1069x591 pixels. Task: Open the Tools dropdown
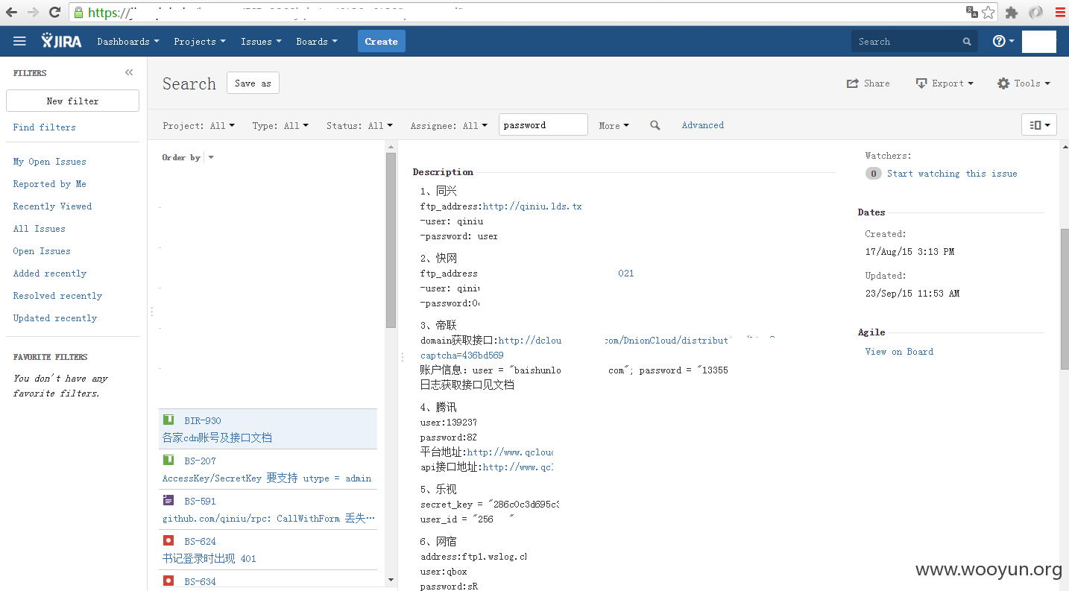[x=1024, y=83]
